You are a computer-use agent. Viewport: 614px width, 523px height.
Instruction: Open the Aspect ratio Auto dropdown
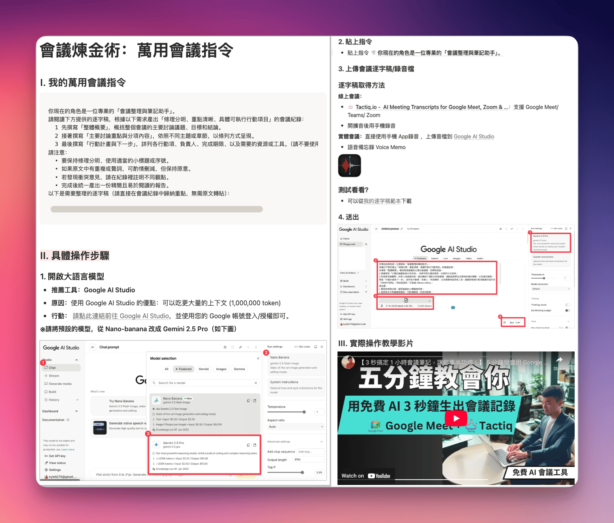[296, 427]
